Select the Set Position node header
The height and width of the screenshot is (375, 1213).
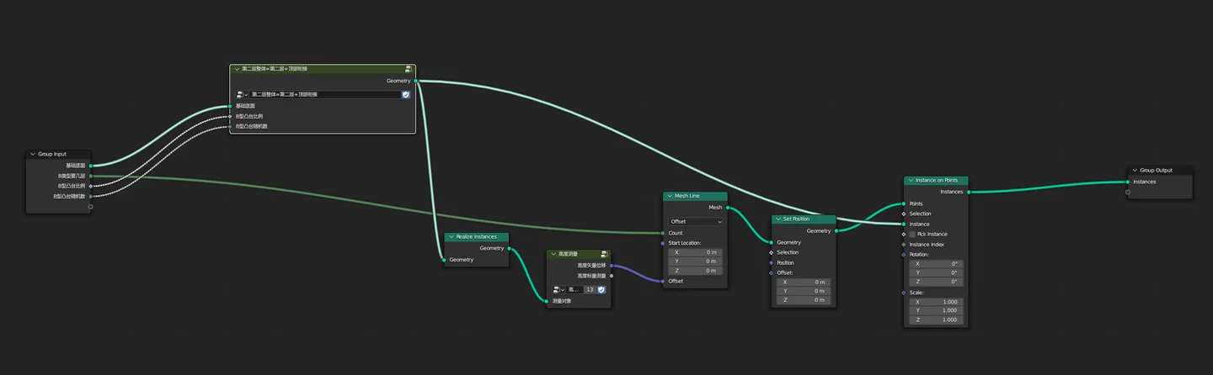(x=804, y=219)
